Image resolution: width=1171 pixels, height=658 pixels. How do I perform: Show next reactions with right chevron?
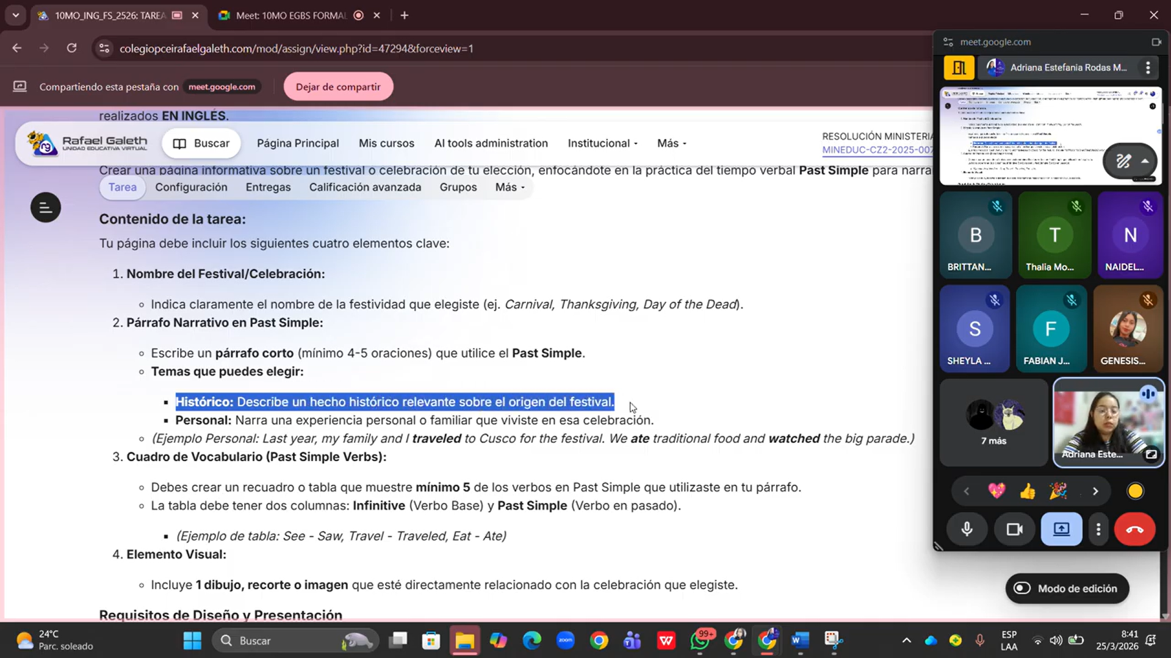click(x=1095, y=491)
